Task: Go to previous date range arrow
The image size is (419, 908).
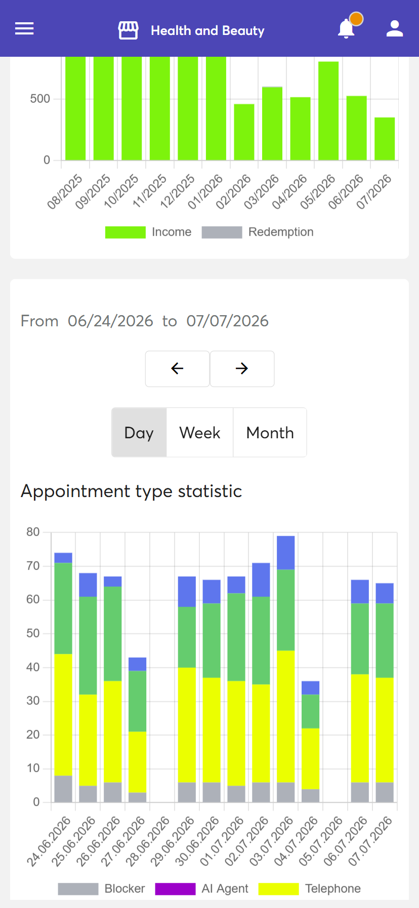Action: click(x=178, y=368)
